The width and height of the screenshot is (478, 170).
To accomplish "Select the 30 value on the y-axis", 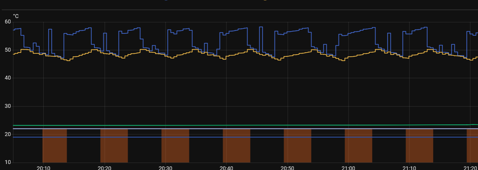I will 8,106.
